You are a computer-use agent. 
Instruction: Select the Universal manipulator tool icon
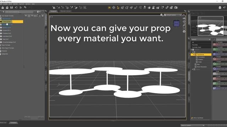click(122, 8)
